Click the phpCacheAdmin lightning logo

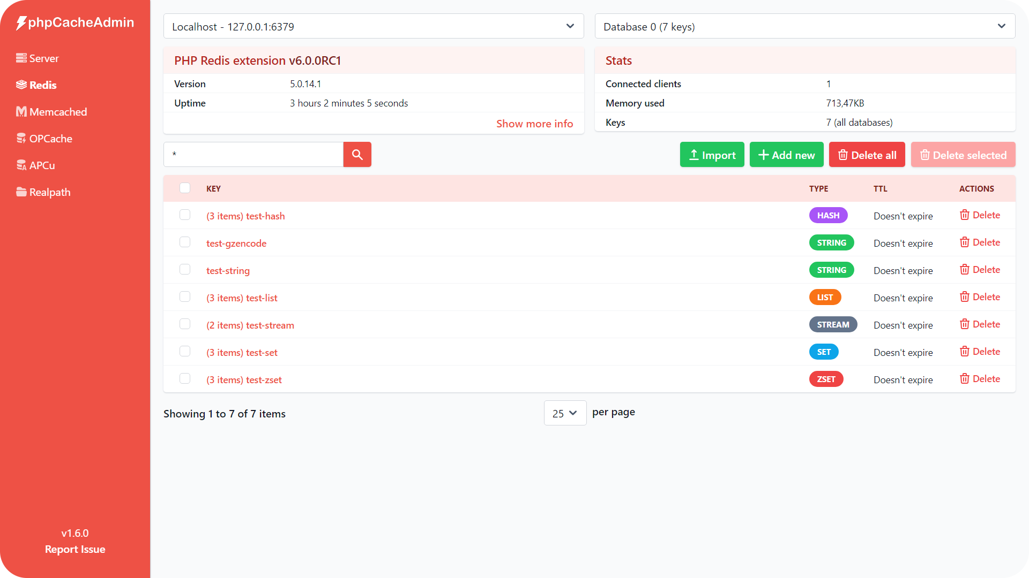[x=21, y=22]
